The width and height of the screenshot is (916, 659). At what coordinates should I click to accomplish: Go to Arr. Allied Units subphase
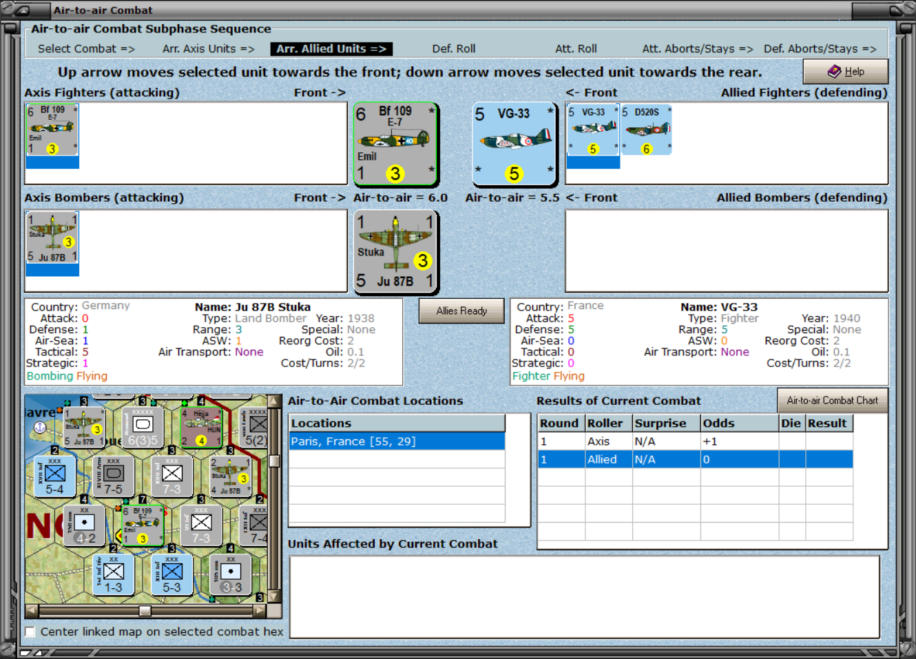tap(331, 49)
